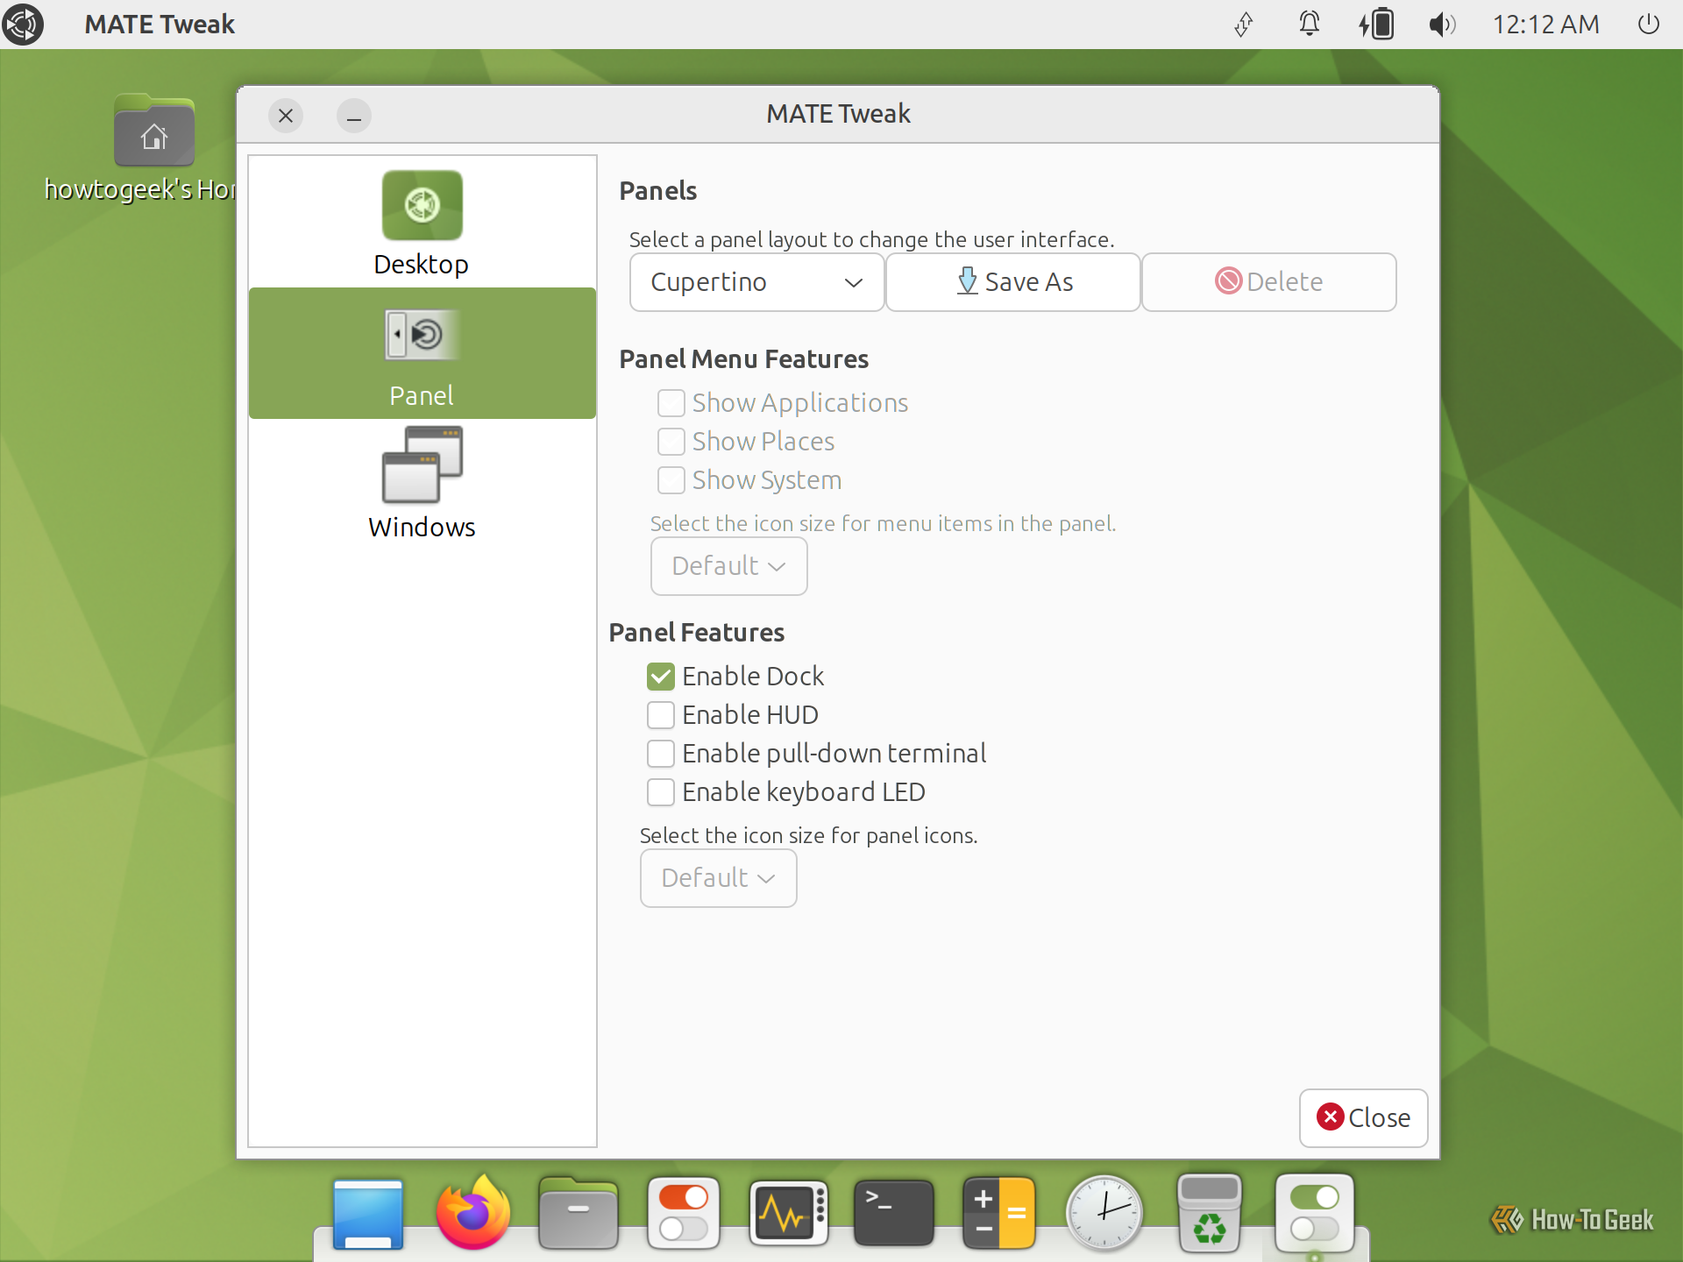The image size is (1683, 1262).
Task: Switch to the Windows section
Action: tap(422, 485)
